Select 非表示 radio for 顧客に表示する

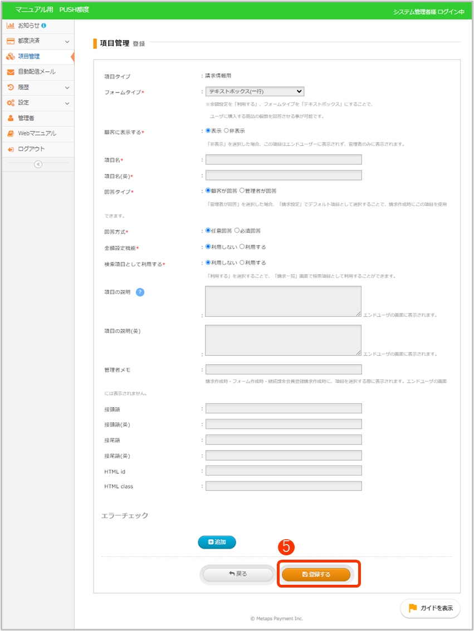pos(226,131)
